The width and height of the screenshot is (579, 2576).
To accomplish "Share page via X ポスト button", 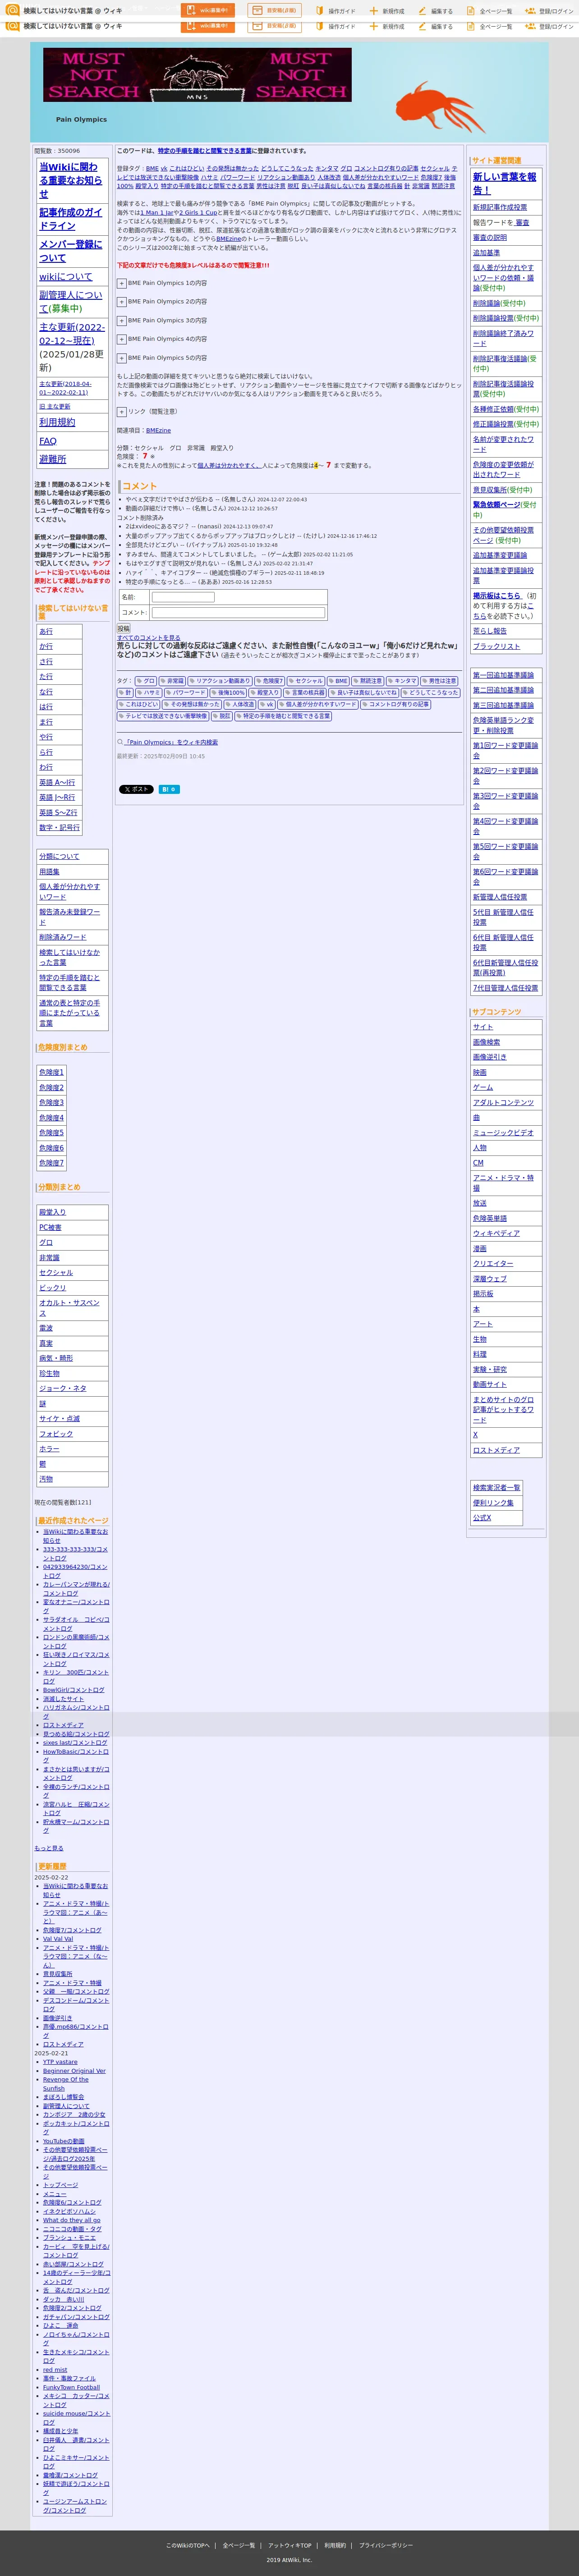I will click(x=136, y=789).
